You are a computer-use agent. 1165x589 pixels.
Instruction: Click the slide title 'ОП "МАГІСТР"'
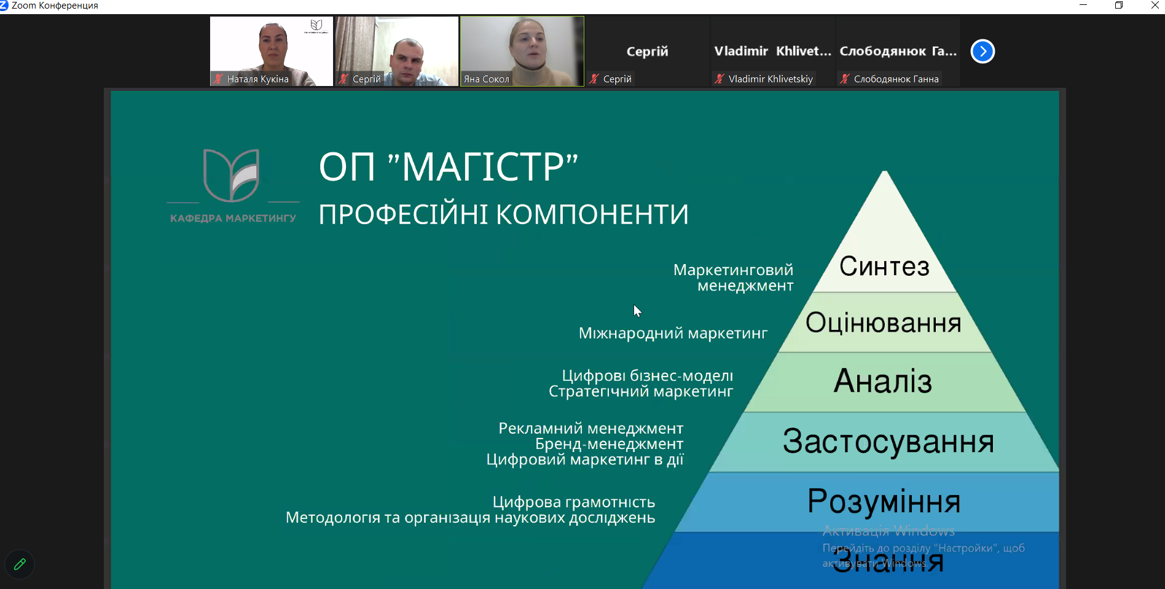449,166
